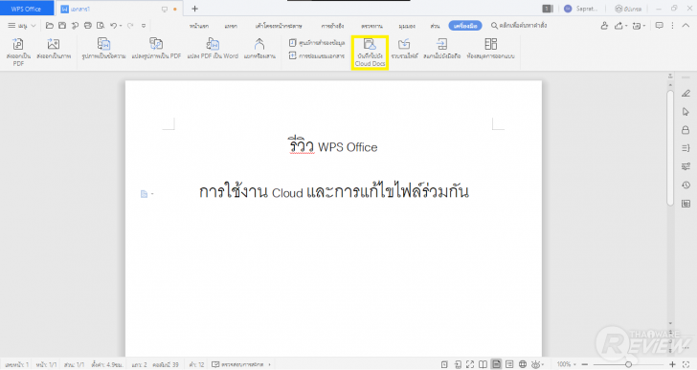Switch to reading layout view in status bar
This screenshot has height=370, width=697.
point(483,364)
